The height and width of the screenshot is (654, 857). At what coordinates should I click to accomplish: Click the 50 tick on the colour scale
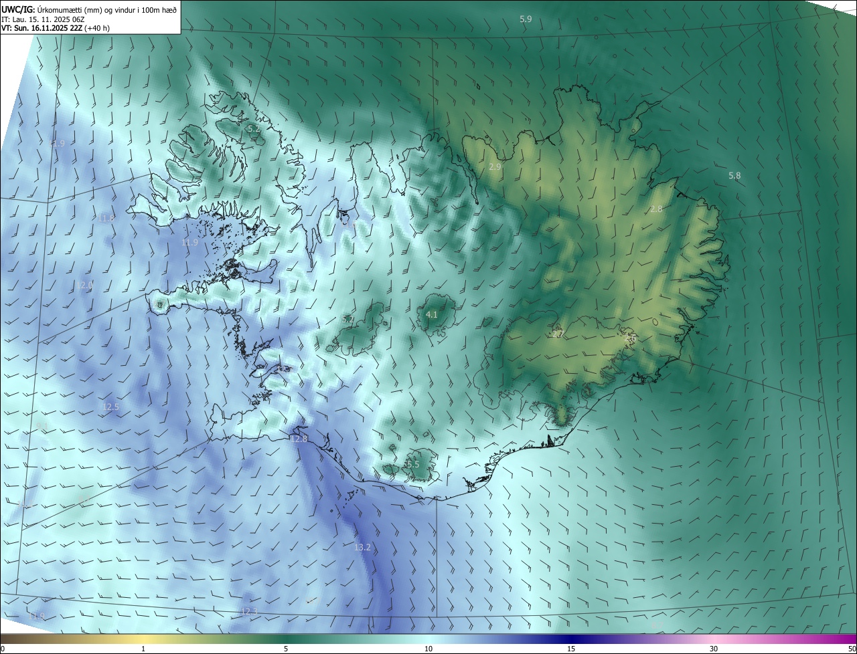click(852, 649)
